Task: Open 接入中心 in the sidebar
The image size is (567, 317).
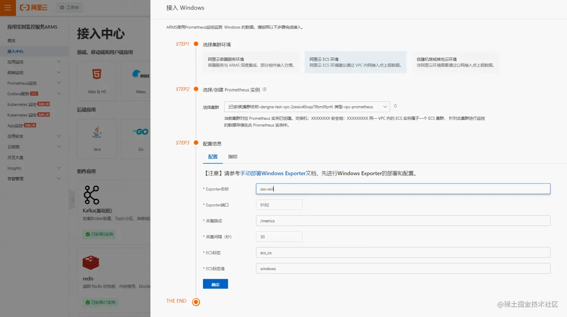Action: [15, 51]
